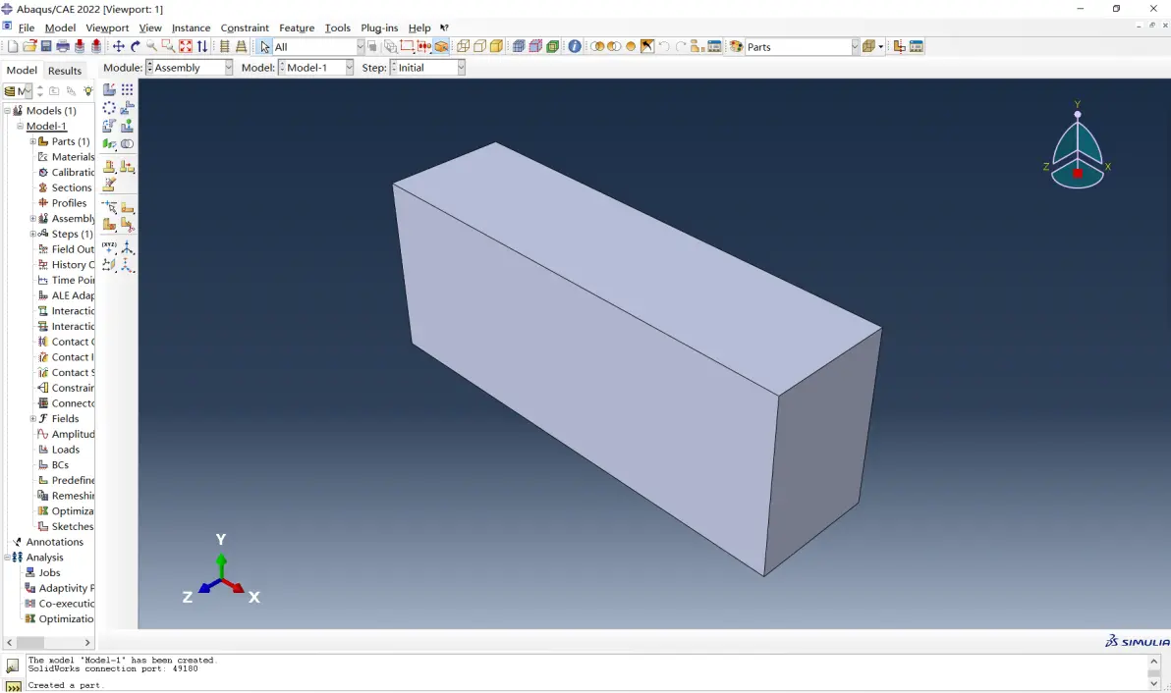This screenshot has width=1171, height=693.
Task: Open the Step dropdown showing Initial
Action: [x=427, y=67]
